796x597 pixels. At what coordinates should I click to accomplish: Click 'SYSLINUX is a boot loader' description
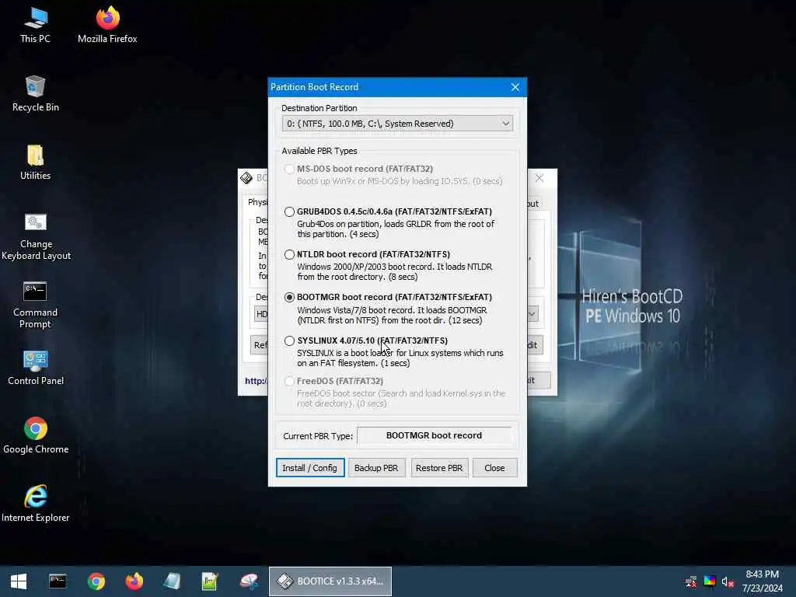[x=400, y=358]
